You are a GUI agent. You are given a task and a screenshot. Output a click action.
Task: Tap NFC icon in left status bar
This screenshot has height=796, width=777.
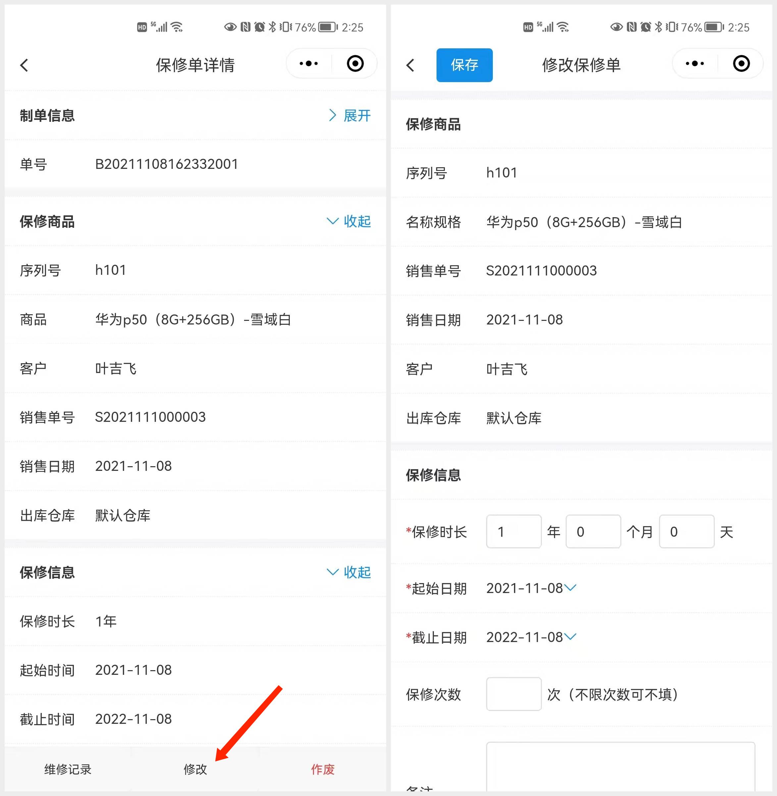tap(245, 27)
